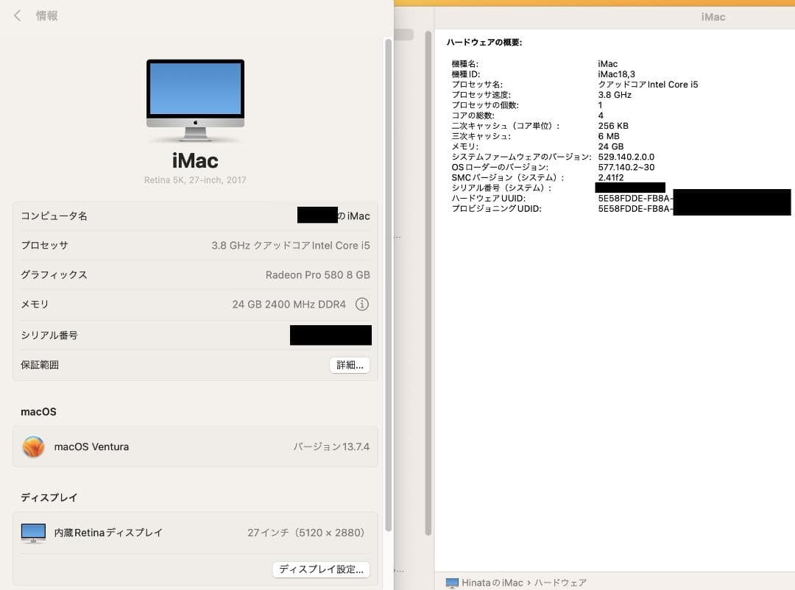Select the 内蔵Retinaディスプレイ display icon
This screenshot has height=590, width=795.
(32, 532)
